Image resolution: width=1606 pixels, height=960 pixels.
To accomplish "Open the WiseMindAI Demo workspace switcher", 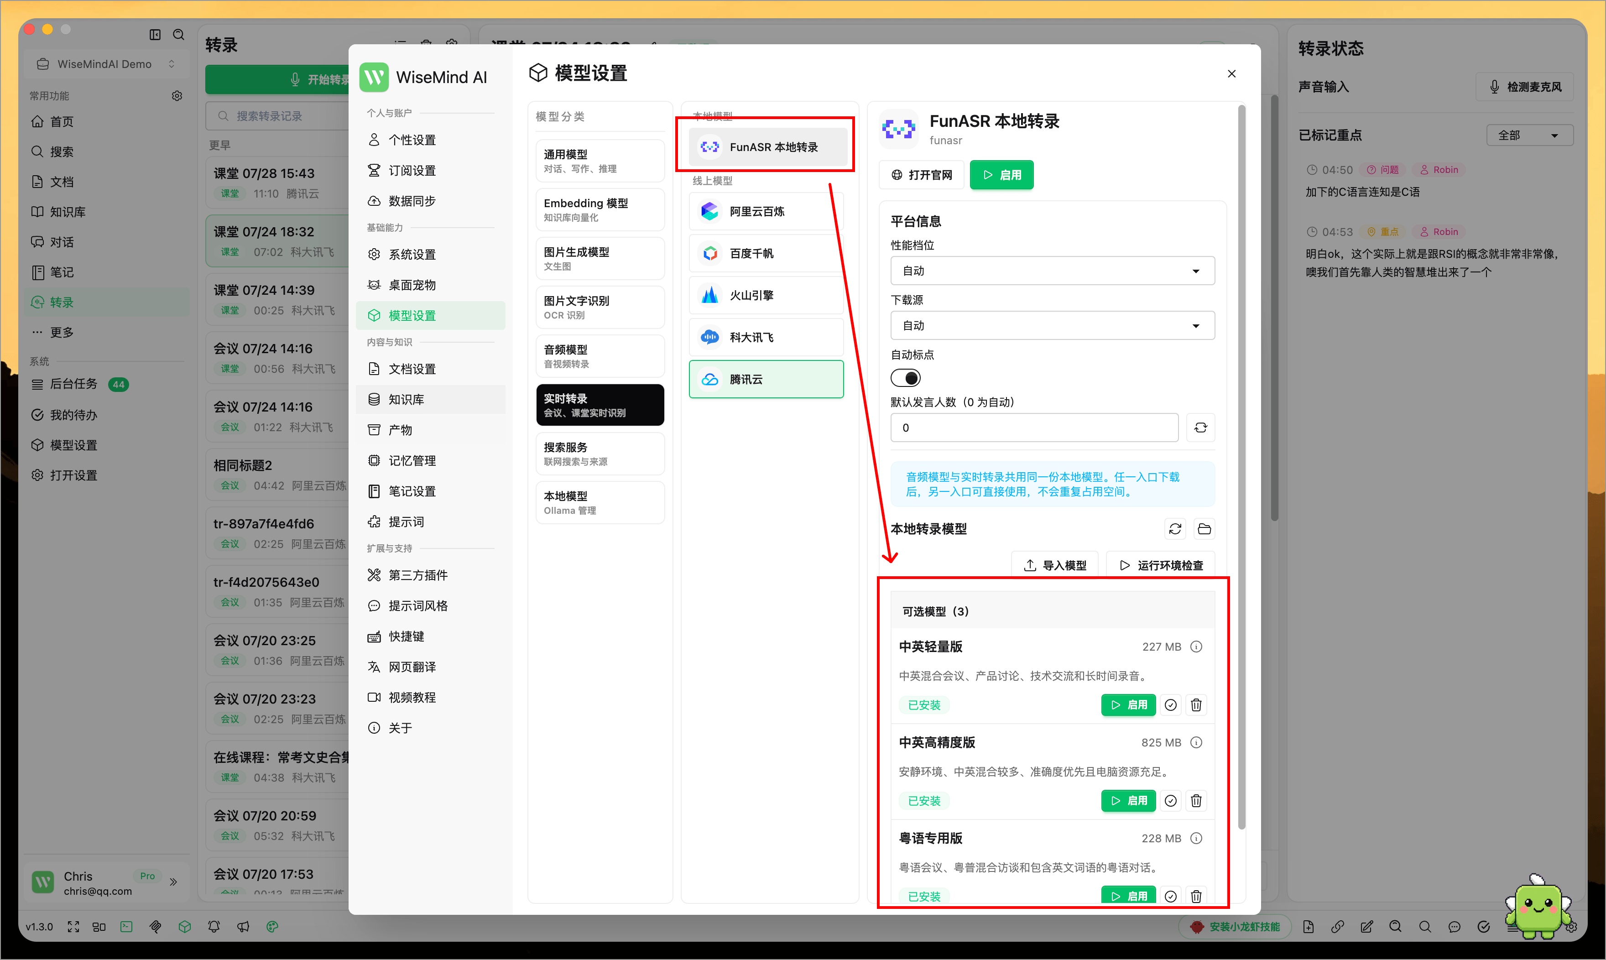I will tap(107, 64).
